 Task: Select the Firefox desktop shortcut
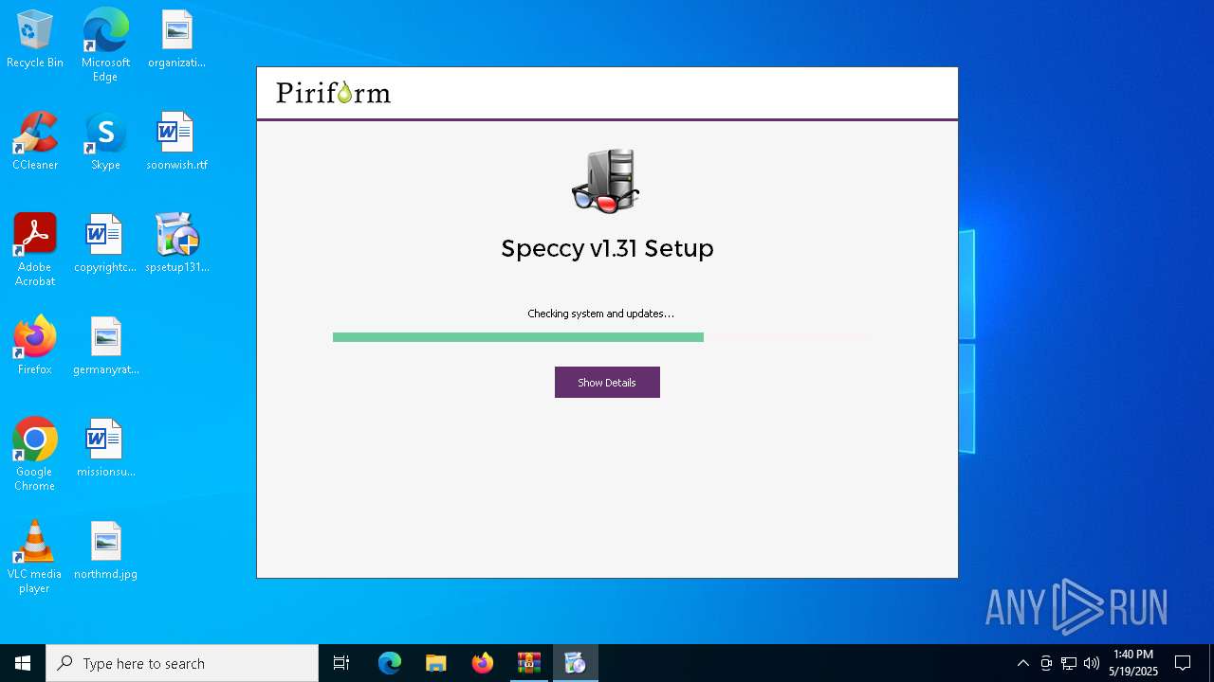pos(35,347)
